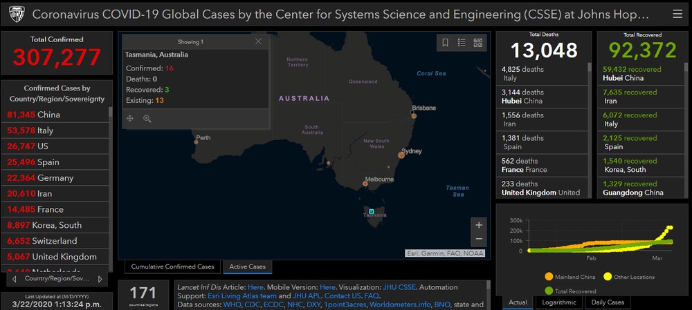
Task: Open the hamburger menu in the header
Action: [x=677, y=14]
